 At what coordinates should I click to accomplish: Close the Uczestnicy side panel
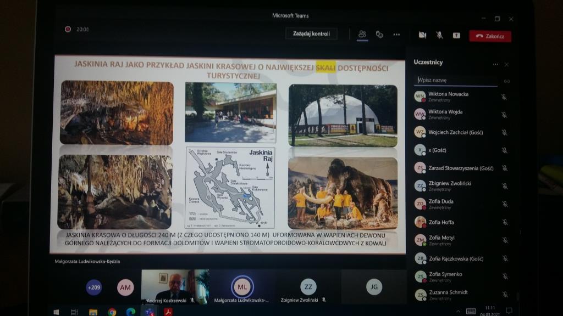pos(506,64)
